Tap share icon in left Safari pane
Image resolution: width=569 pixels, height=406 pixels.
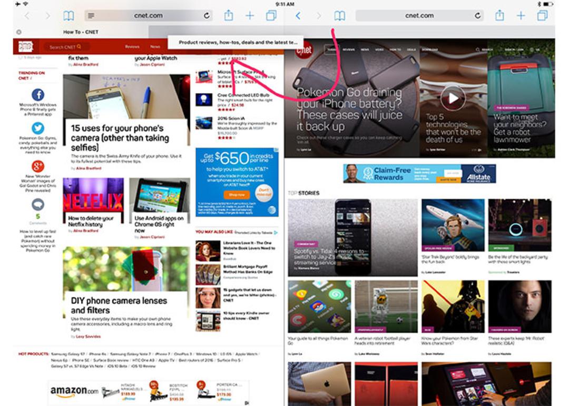tap(229, 15)
